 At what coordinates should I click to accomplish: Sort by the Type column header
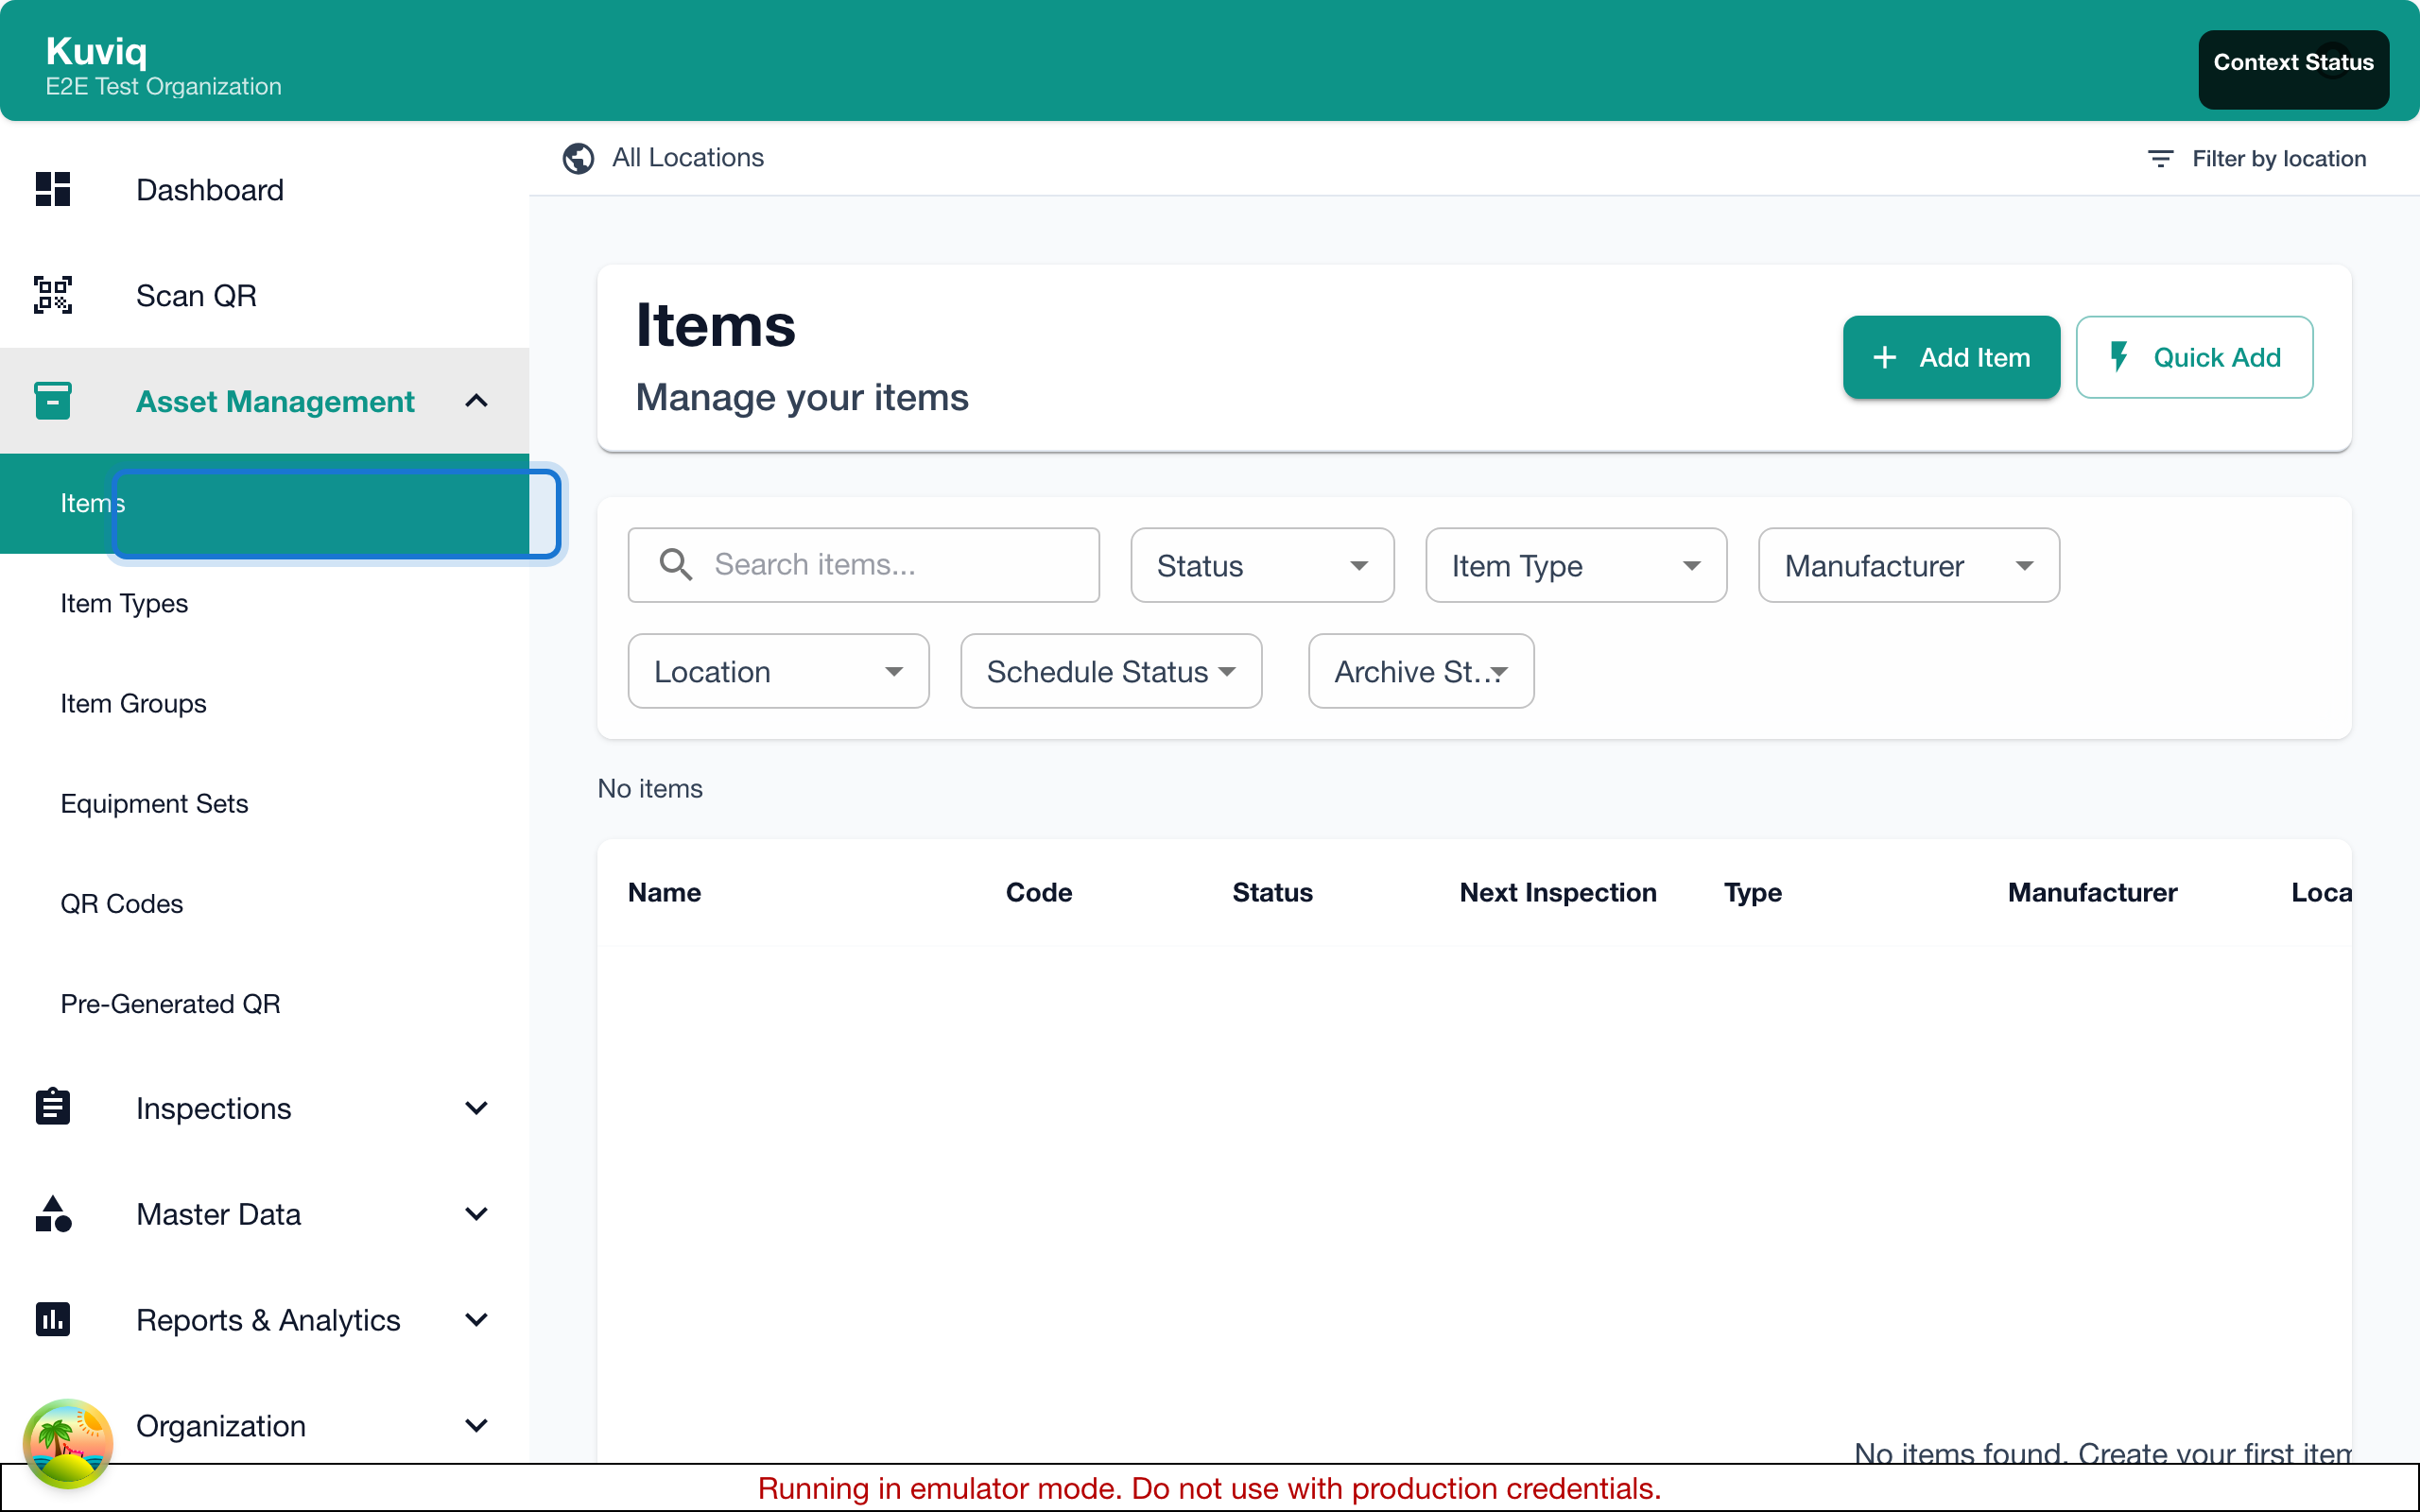coord(1753,892)
